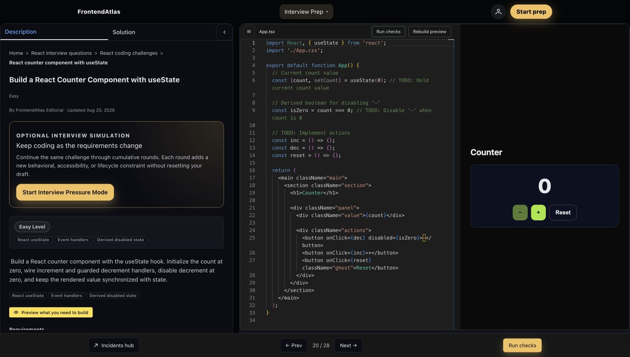
Task: Click the '20 / 28' page indicator
Action: 321,345
